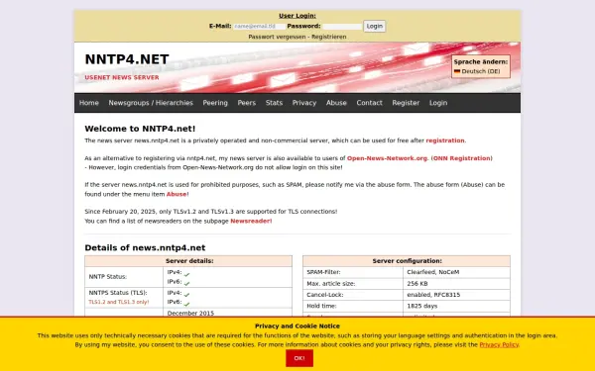Click the Details of news.nntp4.net heading
The image size is (595, 371).
pos(145,248)
